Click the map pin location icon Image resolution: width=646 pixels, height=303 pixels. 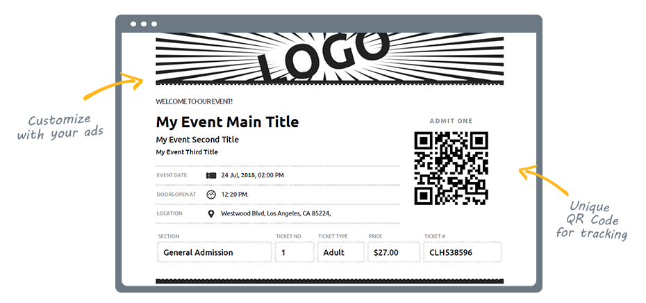pos(211,213)
